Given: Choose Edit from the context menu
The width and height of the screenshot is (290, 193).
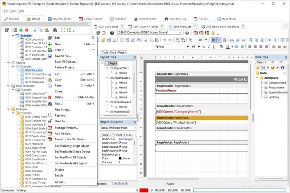Looking at the screenshot, I should click(x=72, y=38).
